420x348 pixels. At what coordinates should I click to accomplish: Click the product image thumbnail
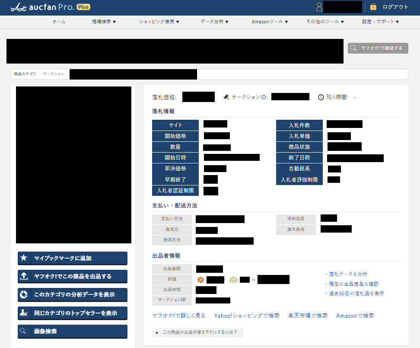tap(73, 165)
